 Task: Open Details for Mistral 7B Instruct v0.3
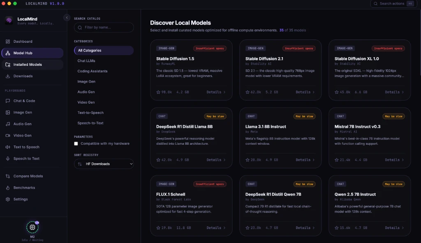pyautogui.click(x=394, y=160)
